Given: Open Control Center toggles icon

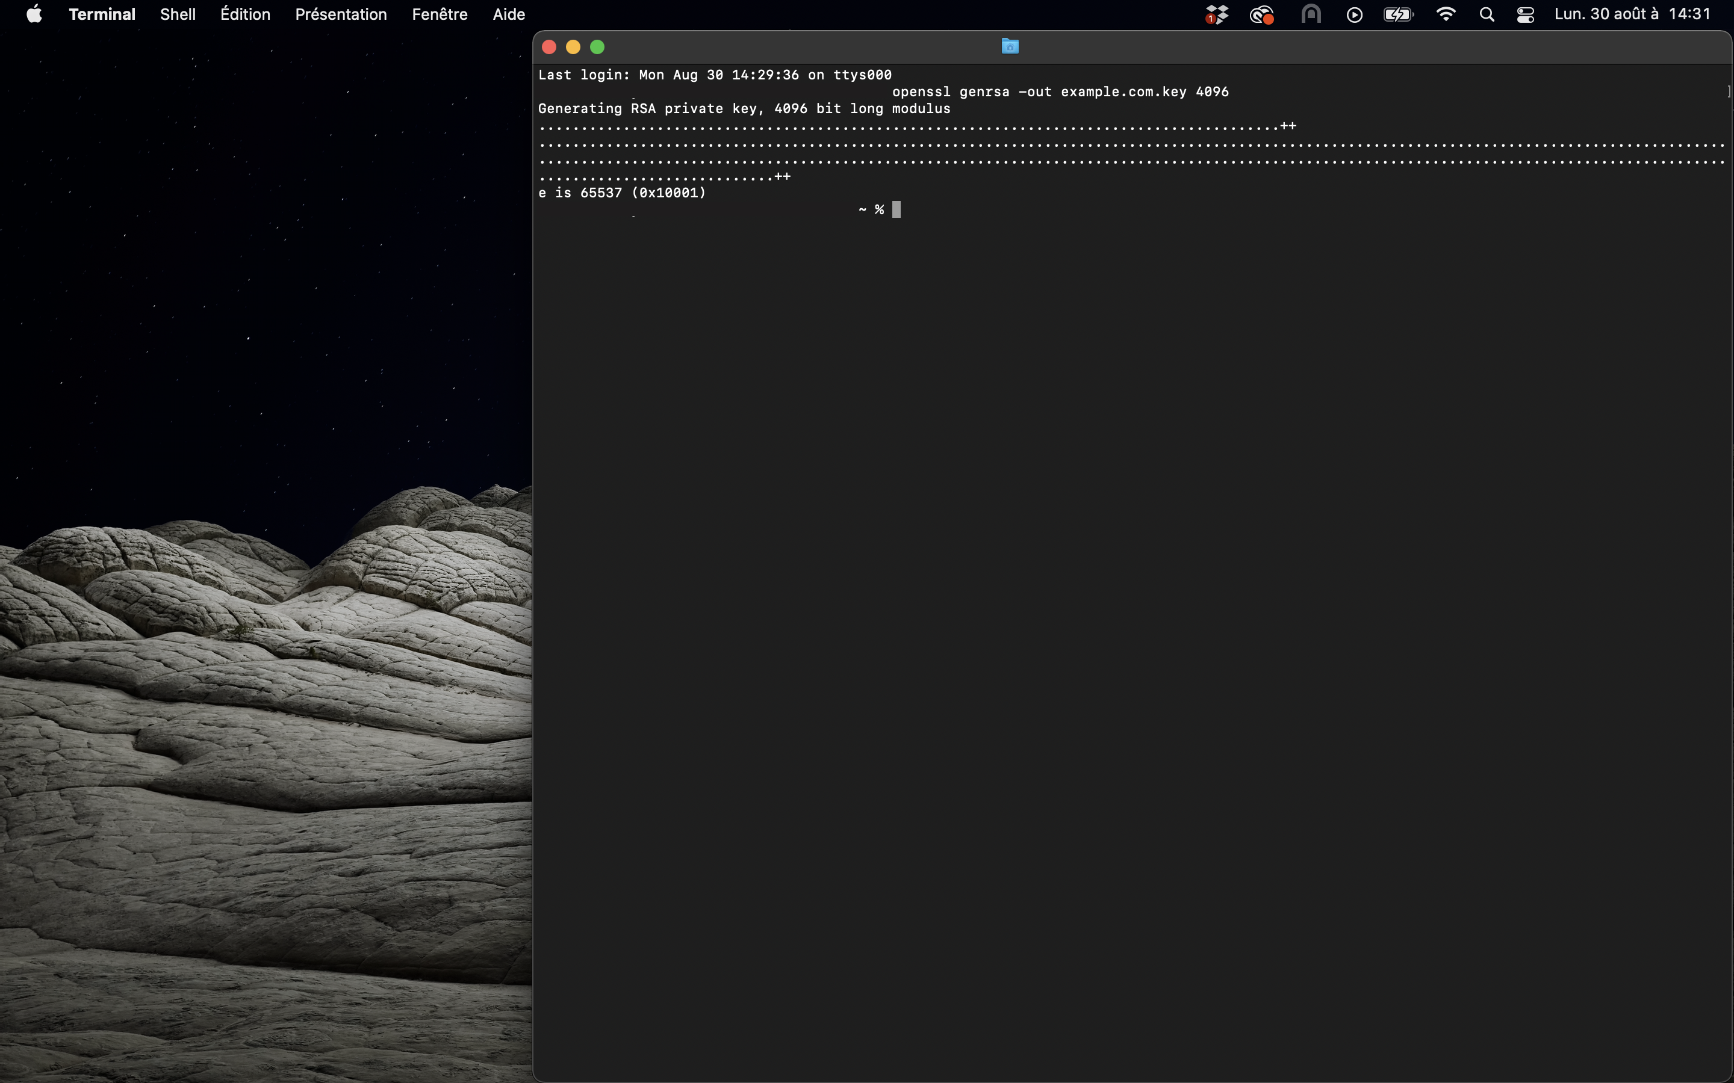Looking at the screenshot, I should [1526, 14].
